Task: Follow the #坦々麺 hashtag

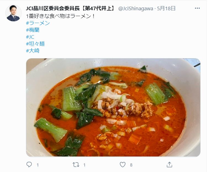Action: (x=35, y=44)
